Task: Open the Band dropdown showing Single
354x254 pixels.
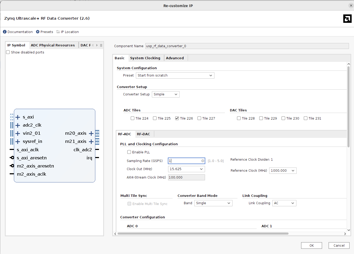Action: [213, 203]
